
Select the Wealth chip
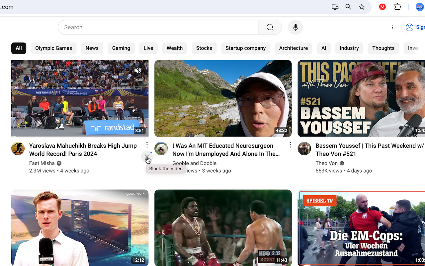pyautogui.click(x=175, y=48)
